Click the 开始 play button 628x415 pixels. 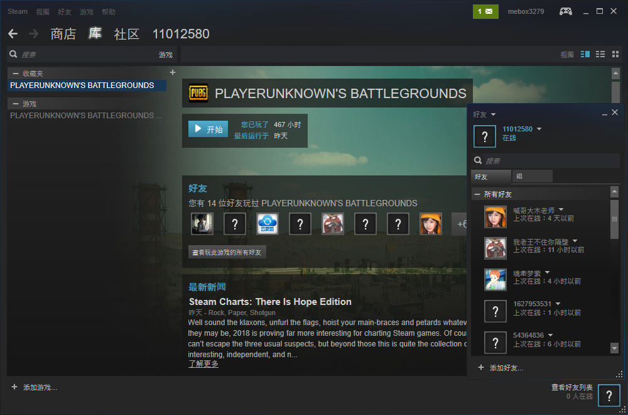pos(208,129)
